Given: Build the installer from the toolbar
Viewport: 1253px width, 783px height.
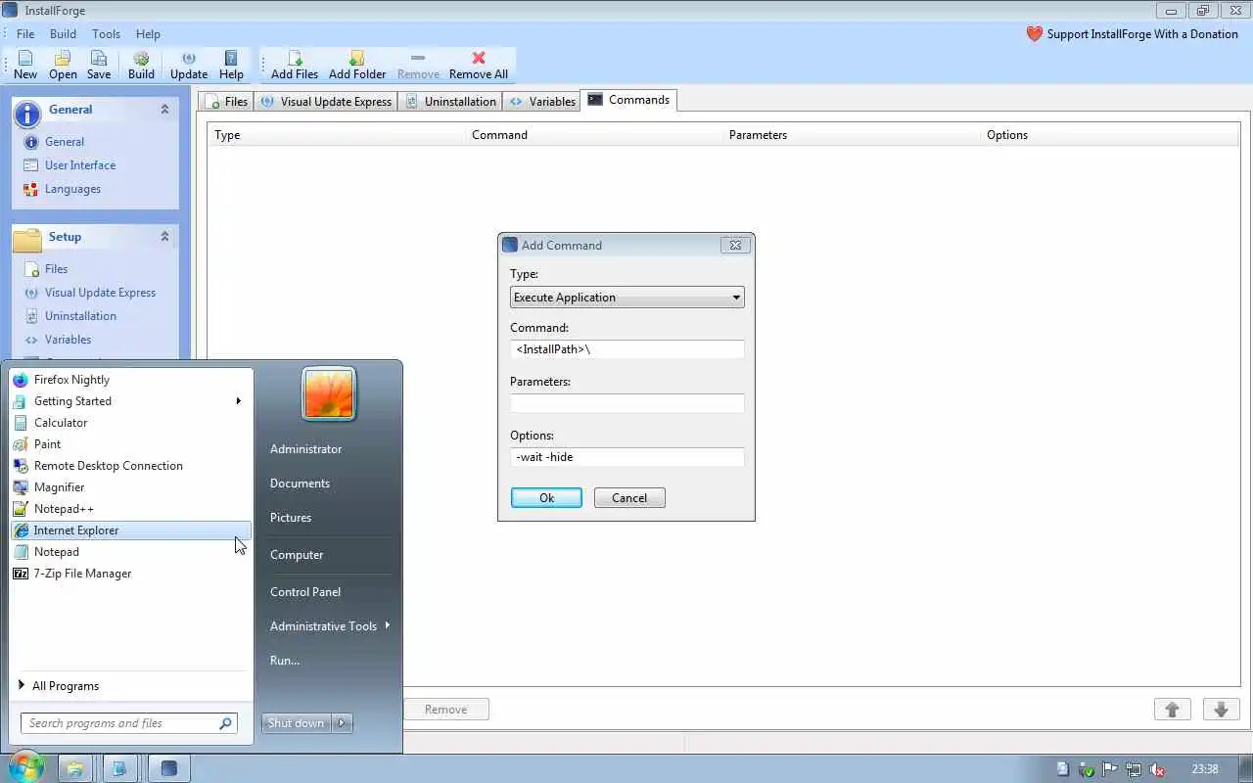Looking at the screenshot, I should pos(141,65).
